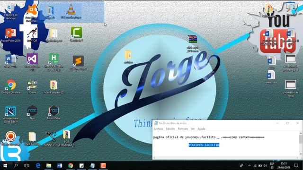Launch the PSeInt desktop shortcut
Viewport: 303px width, 170px height.
32,87
